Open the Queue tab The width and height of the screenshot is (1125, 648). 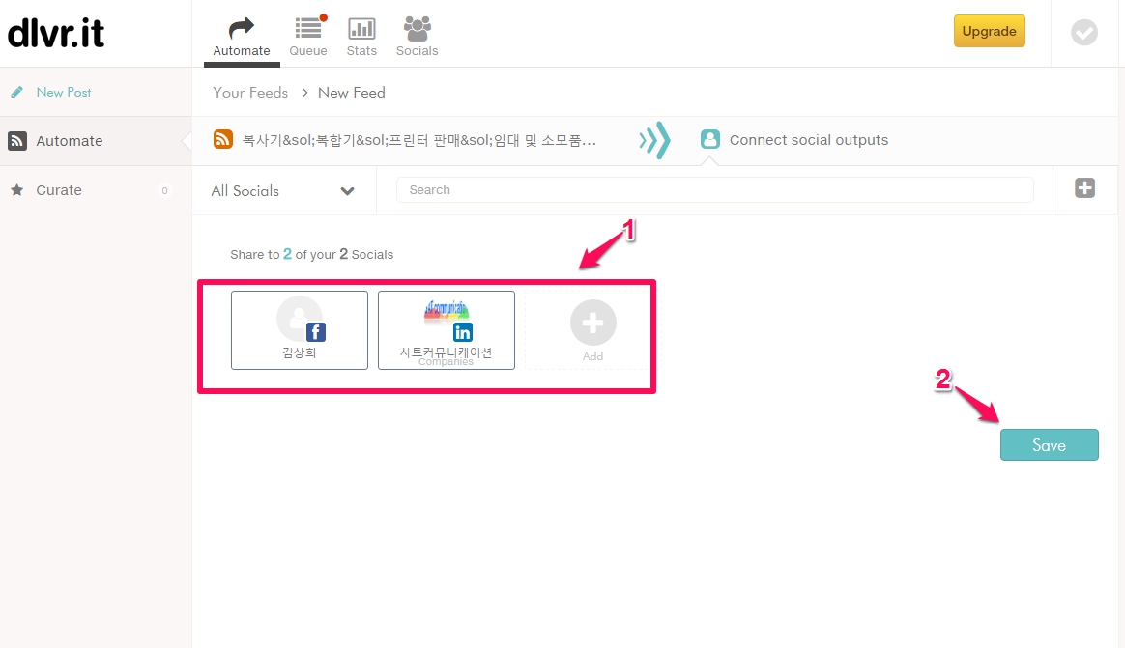308,37
